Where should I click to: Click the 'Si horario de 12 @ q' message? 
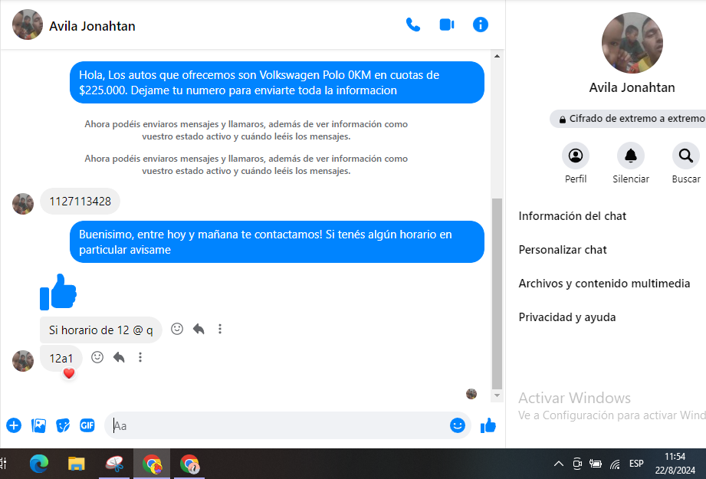[101, 330]
